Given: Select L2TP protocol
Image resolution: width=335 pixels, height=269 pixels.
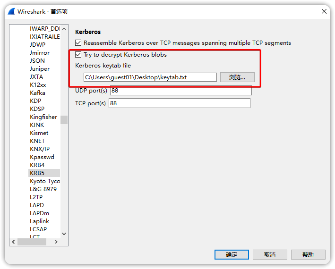Looking at the screenshot, I should (x=36, y=197).
